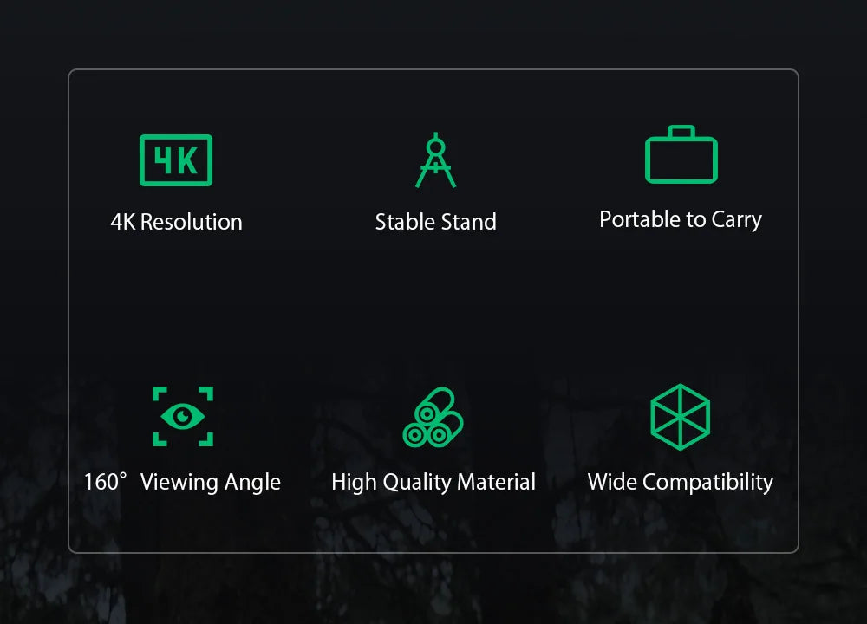Select the hexagonal cube Compatibility icon

coord(680,417)
